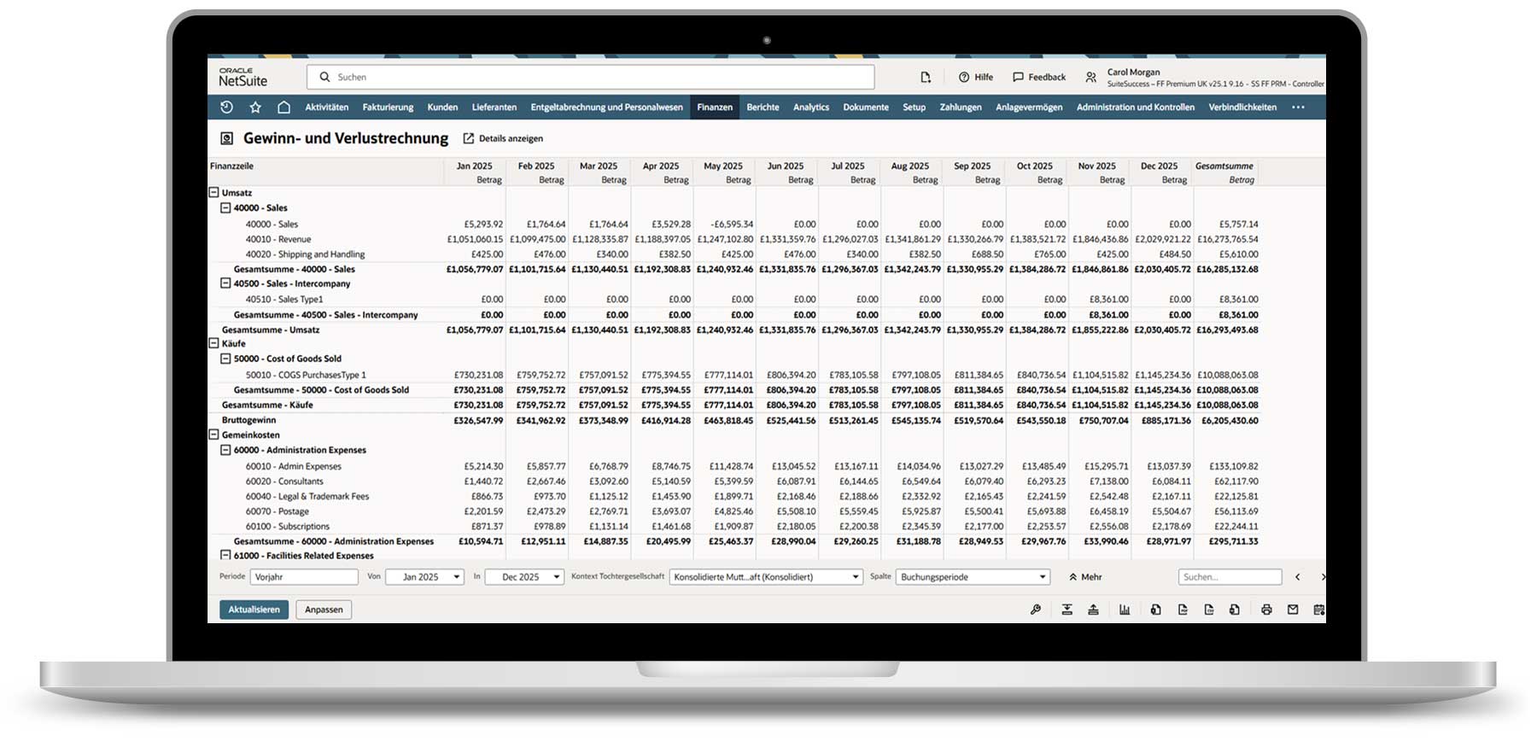Click the wrench options icon in footer
1537x741 pixels.
coord(1036,610)
